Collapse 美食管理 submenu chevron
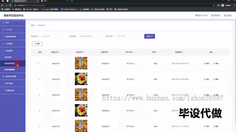The image size is (236, 132). pyautogui.click(x=22, y=51)
